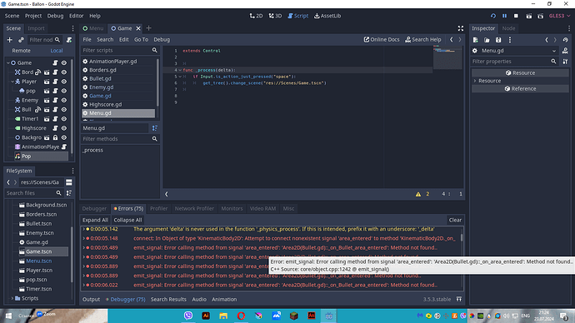Click the save resource icon in Inspector
Viewport: 575px width, 323px height.
(x=498, y=40)
